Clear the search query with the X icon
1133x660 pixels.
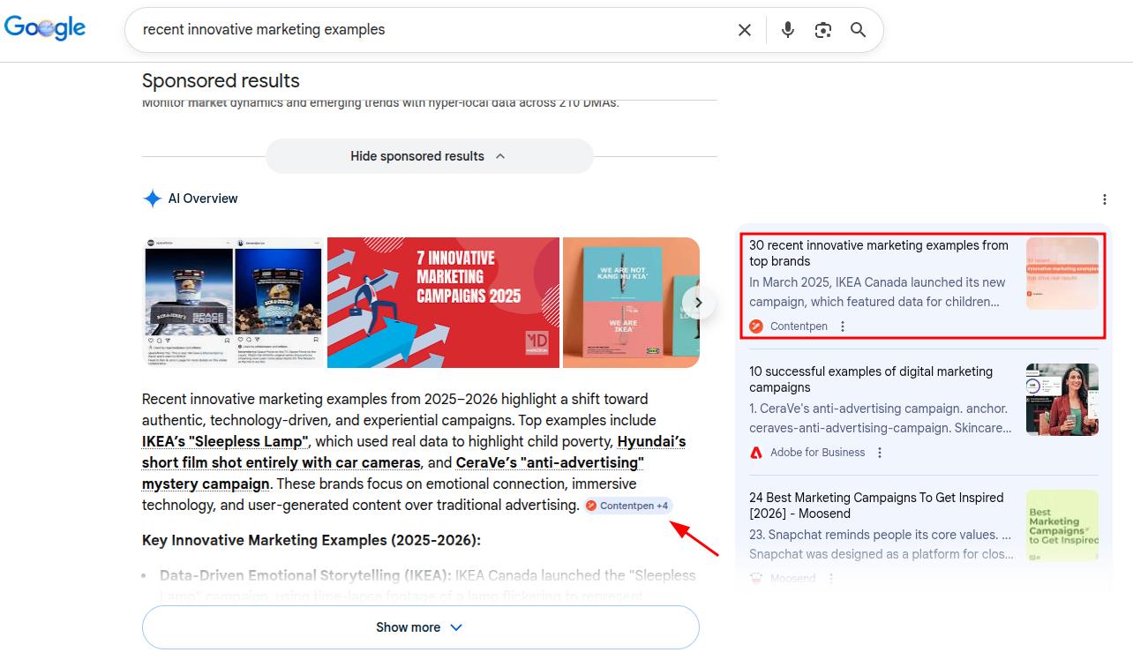(744, 29)
